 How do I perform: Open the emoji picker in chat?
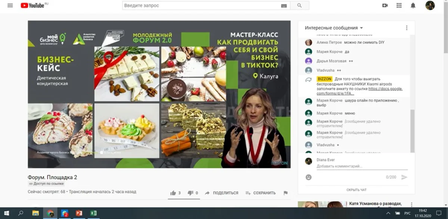(308, 177)
